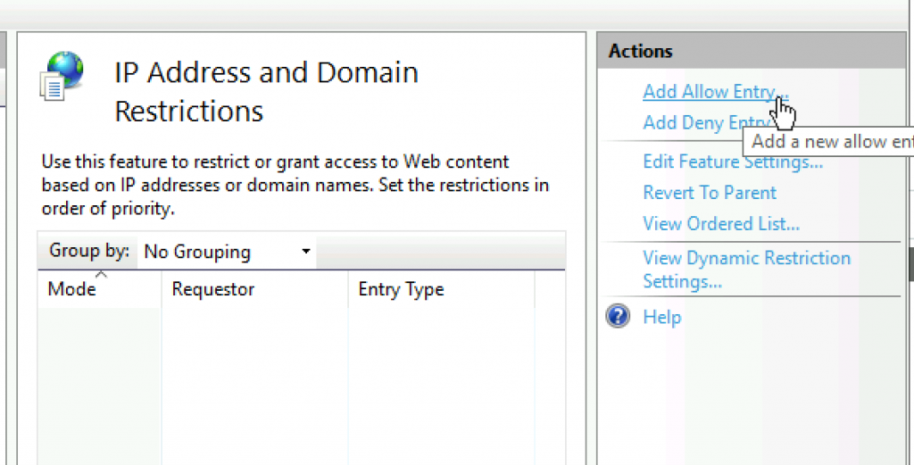
Task: Open Edit Feature Settings
Action: click(x=732, y=162)
